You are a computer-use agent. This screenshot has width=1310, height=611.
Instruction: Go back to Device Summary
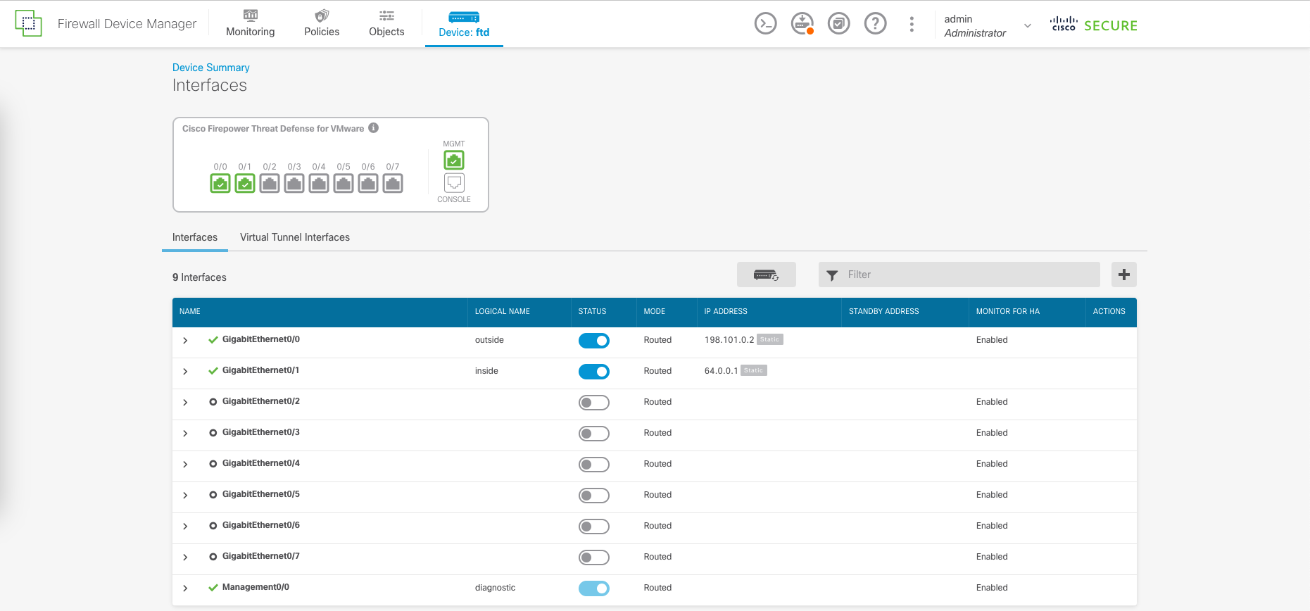click(x=210, y=68)
